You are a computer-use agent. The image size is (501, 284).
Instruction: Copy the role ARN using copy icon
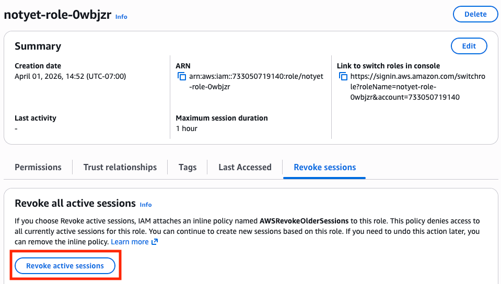(182, 77)
